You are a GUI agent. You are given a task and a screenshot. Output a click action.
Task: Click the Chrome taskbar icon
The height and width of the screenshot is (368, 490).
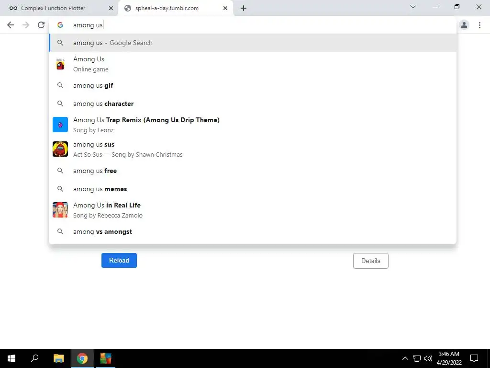click(82, 358)
